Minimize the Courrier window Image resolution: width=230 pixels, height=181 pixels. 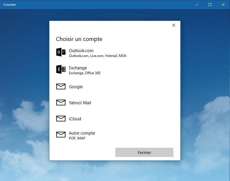coord(197,5)
